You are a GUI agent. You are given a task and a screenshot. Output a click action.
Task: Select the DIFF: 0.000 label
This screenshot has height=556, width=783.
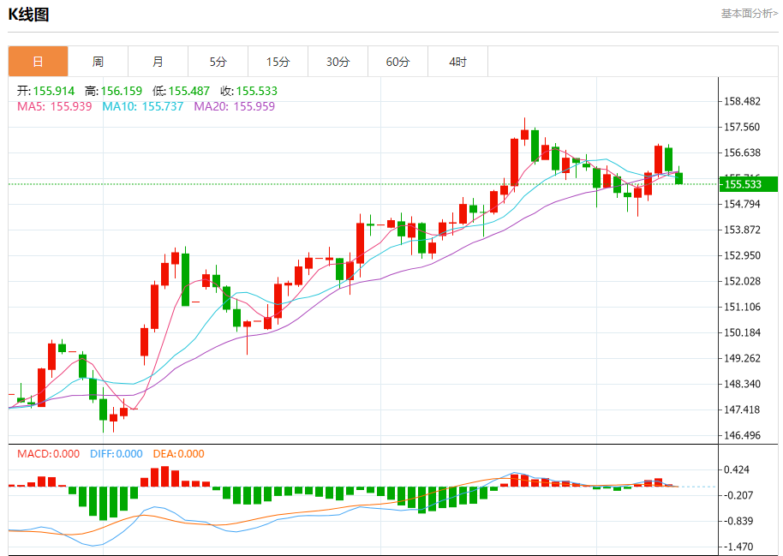point(116,454)
